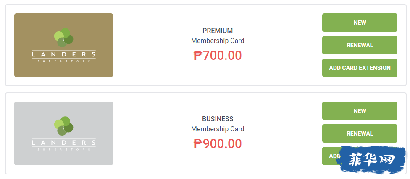Click LANDERS wordmark on the gray card

tap(63, 143)
